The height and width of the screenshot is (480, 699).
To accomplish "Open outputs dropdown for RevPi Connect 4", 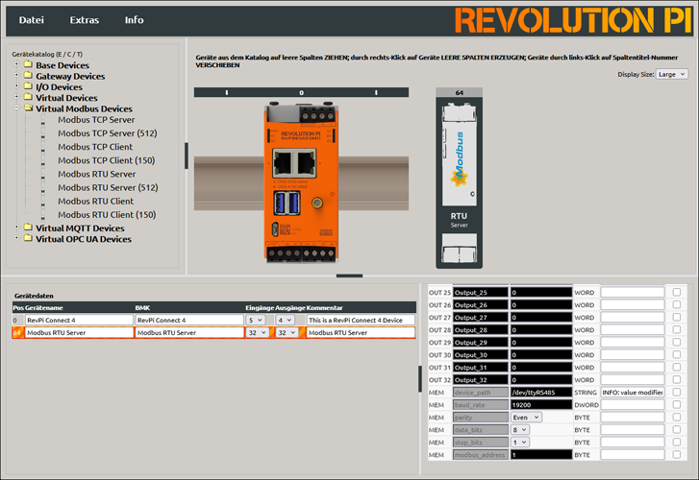I will (286, 320).
